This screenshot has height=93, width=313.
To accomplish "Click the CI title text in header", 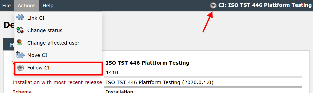I will (265, 5).
